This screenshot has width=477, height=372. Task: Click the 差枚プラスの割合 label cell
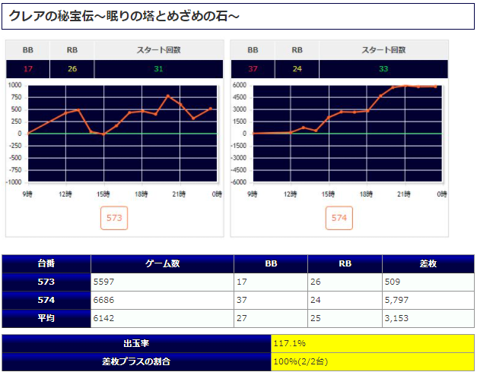137,361
